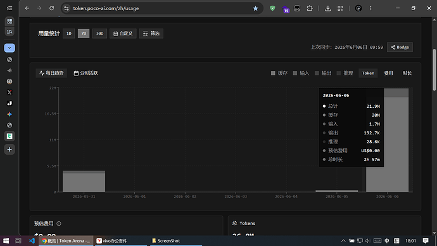Open the browser three-dot menu
Viewport: 437px width, 246px height.
(x=370, y=8)
